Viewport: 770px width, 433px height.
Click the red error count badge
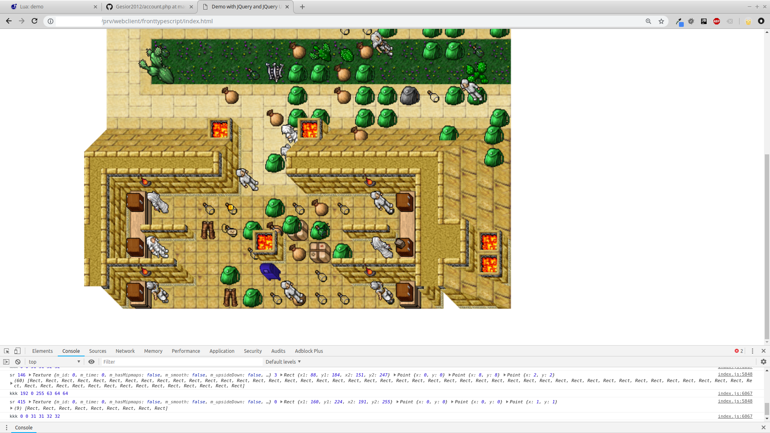pyautogui.click(x=739, y=351)
